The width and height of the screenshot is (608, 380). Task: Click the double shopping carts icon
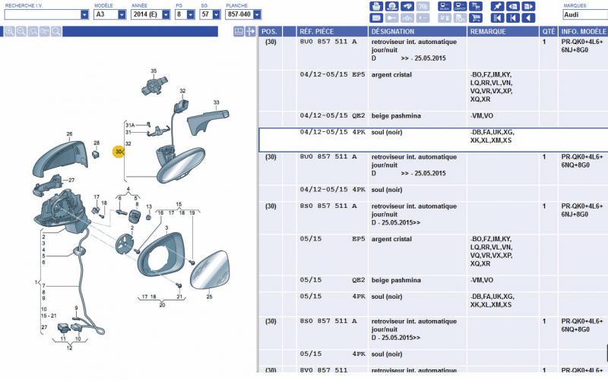tap(476, 6)
